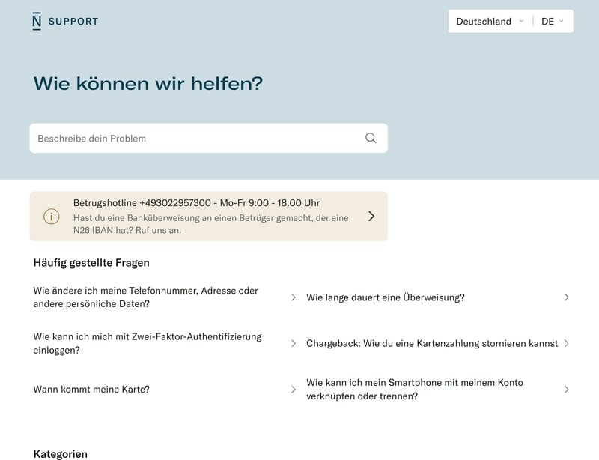
Task: Click chevron beside 'Wann kommt meine Karte?'
Action: 294,390
